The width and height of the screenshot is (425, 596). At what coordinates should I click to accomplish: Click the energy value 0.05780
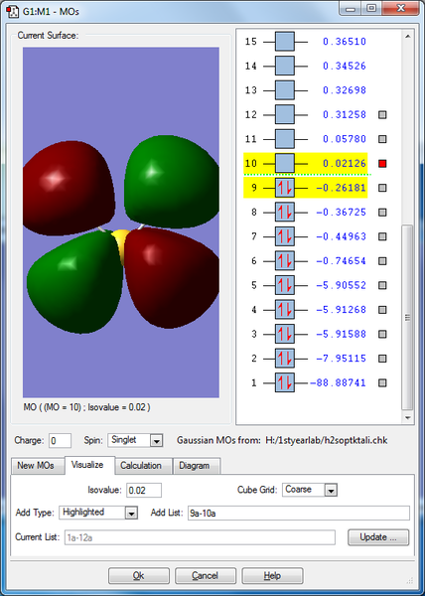pyautogui.click(x=345, y=139)
